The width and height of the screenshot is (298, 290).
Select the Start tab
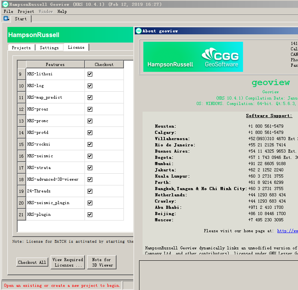(x=21, y=19)
